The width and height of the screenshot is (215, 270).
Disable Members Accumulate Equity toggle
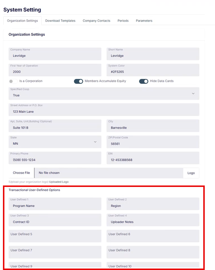click(79, 81)
